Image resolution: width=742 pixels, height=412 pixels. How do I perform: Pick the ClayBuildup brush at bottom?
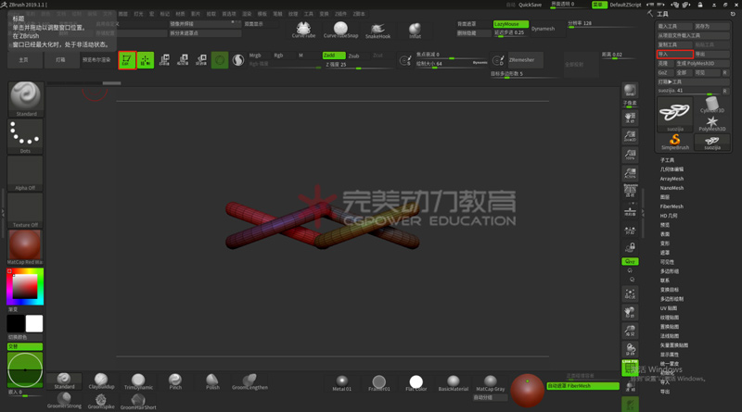click(101, 381)
